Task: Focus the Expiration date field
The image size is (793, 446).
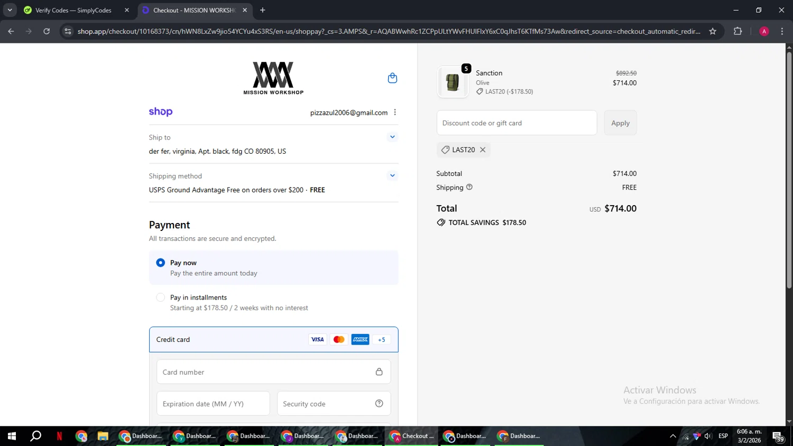Action: [213, 404]
